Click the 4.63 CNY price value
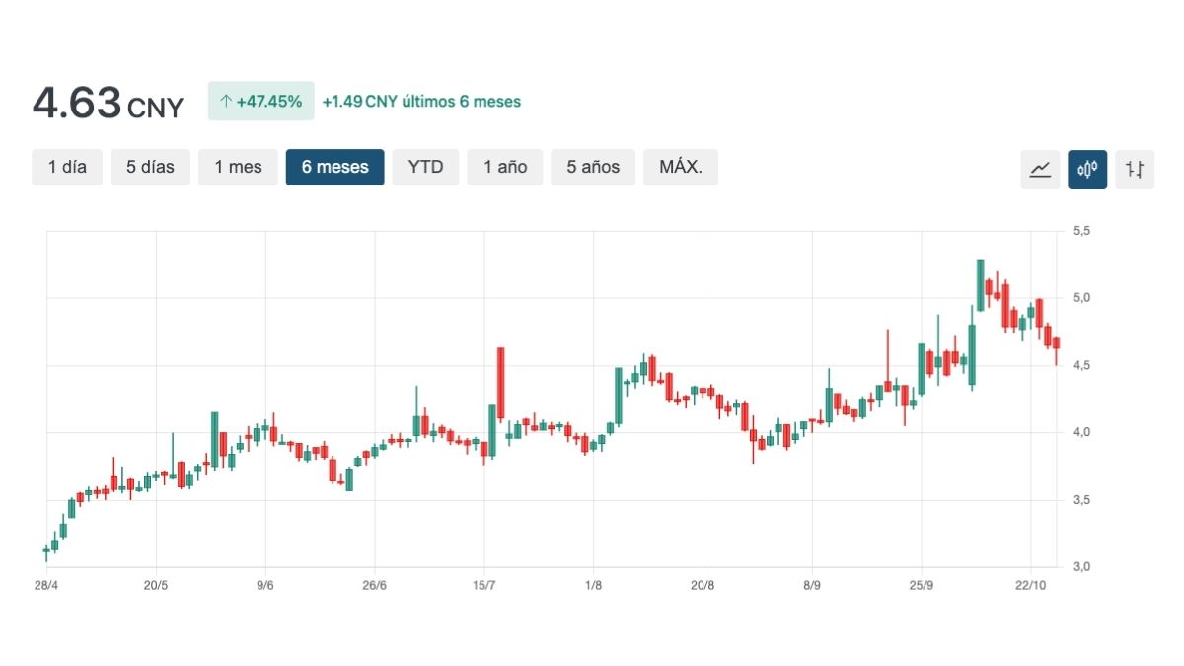Image resolution: width=1184 pixels, height=666 pixels. point(108,103)
